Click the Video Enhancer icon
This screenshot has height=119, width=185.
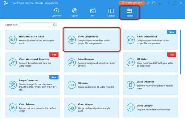tap(131, 85)
